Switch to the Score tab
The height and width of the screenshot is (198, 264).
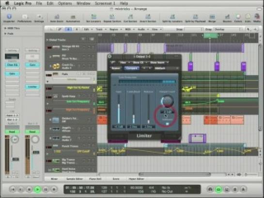[116, 179]
